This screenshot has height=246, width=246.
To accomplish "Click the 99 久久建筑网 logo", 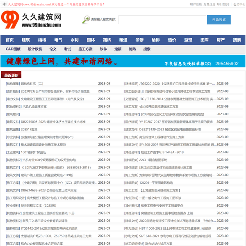I will [x=31, y=19].
